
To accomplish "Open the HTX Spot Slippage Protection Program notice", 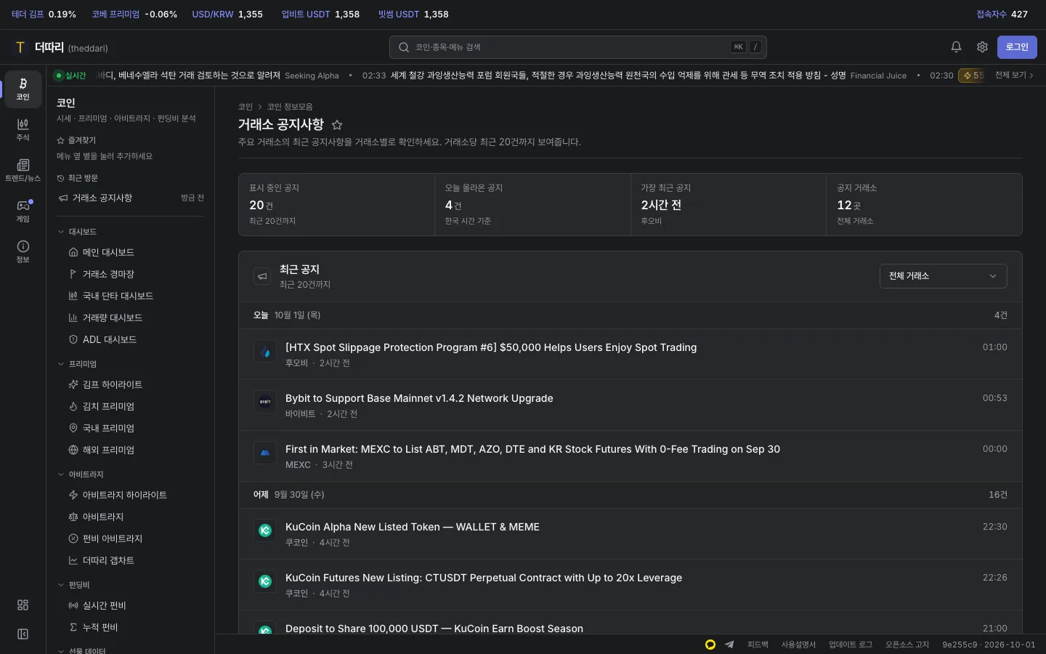I will pyautogui.click(x=631, y=355).
